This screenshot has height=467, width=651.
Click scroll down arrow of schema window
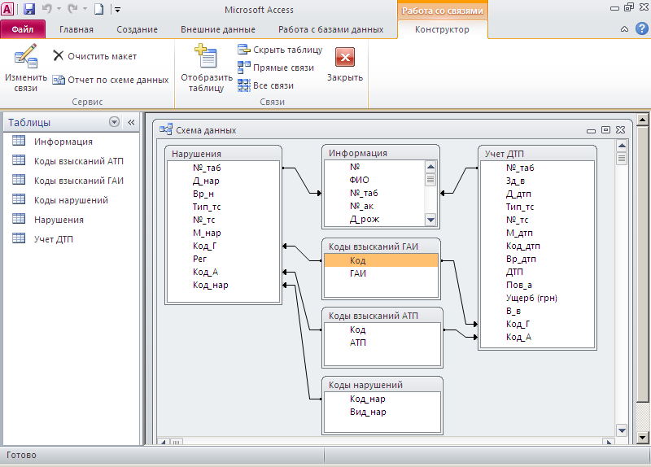(x=622, y=430)
